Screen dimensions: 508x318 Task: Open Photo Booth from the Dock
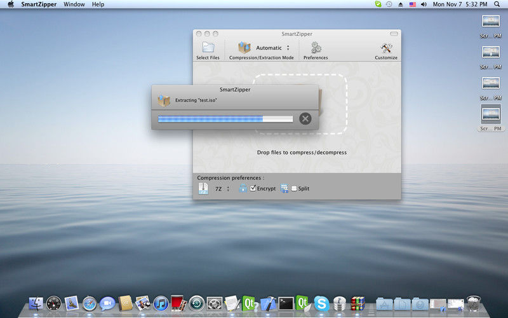coord(179,303)
